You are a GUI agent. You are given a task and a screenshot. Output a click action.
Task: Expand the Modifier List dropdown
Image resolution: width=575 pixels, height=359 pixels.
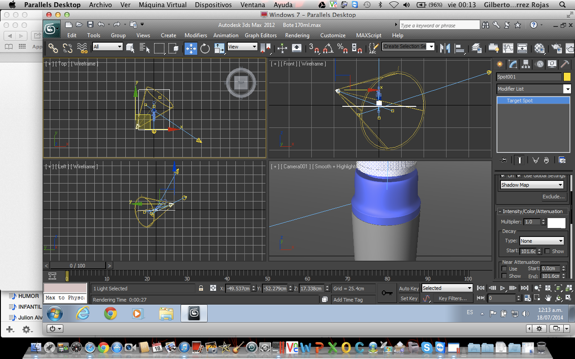pyautogui.click(x=533, y=89)
